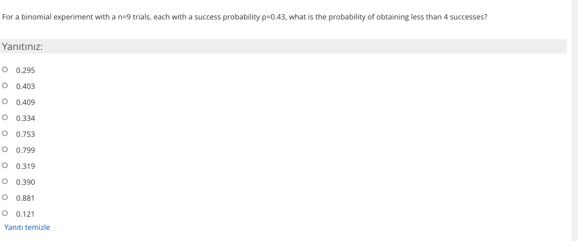Choose the highest probability value 0.881
The image size is (578, 241).
tap(5, 197)
